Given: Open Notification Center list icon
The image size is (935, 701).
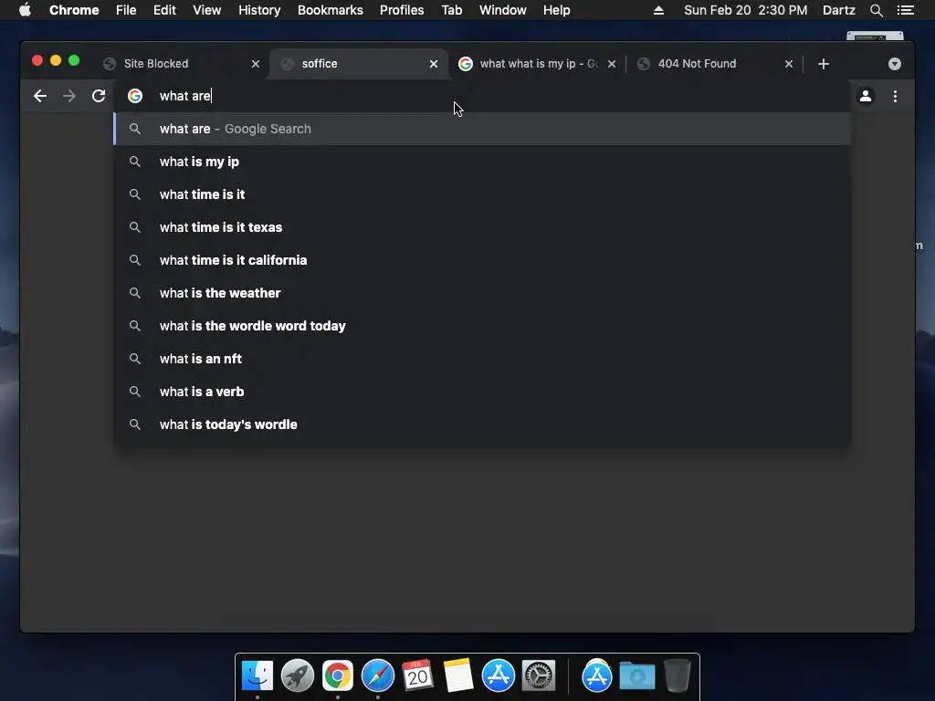Looking at the screenshot, I should (906, 10).
